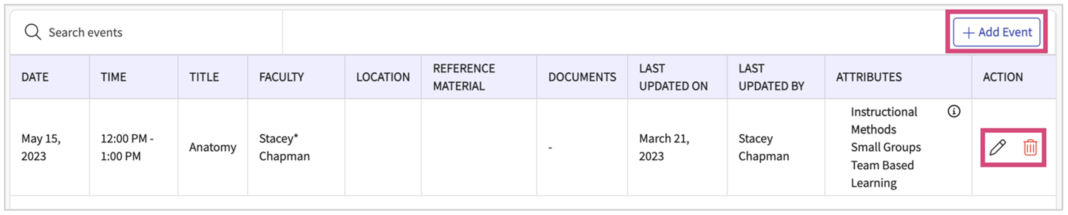Image resolution: width=1068 pixels, height=215 pixels.
Task: Click the ACTION column header
Action: click(1003, 77)
